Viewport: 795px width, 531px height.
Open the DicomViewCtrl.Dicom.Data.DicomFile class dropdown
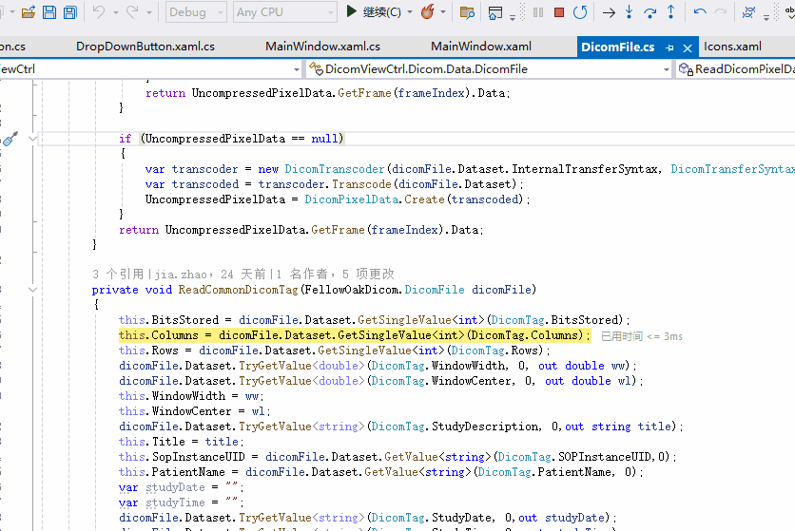[490, 69]
